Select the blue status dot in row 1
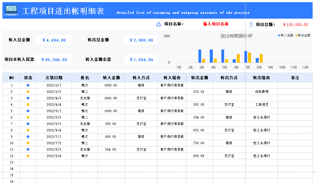This screenshot has height=183, width=316. (28, 85)
